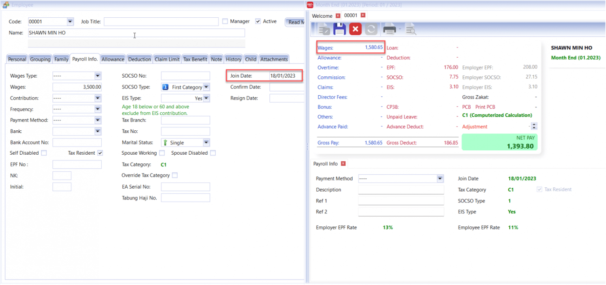
Task: Click the Refresh circular arrows icon
Action: pyautogui.click(x=371, y=30)
